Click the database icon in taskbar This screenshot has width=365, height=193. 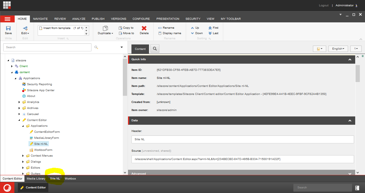[x=357, y=188]
